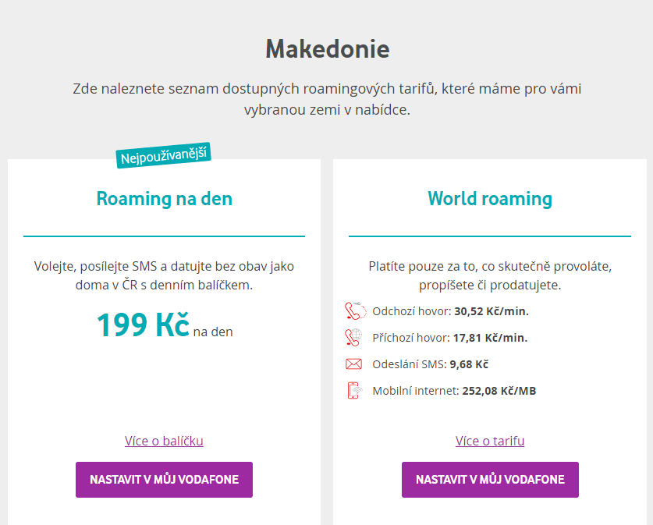Click the Nejpoužívanější badge

coord(164,156)
